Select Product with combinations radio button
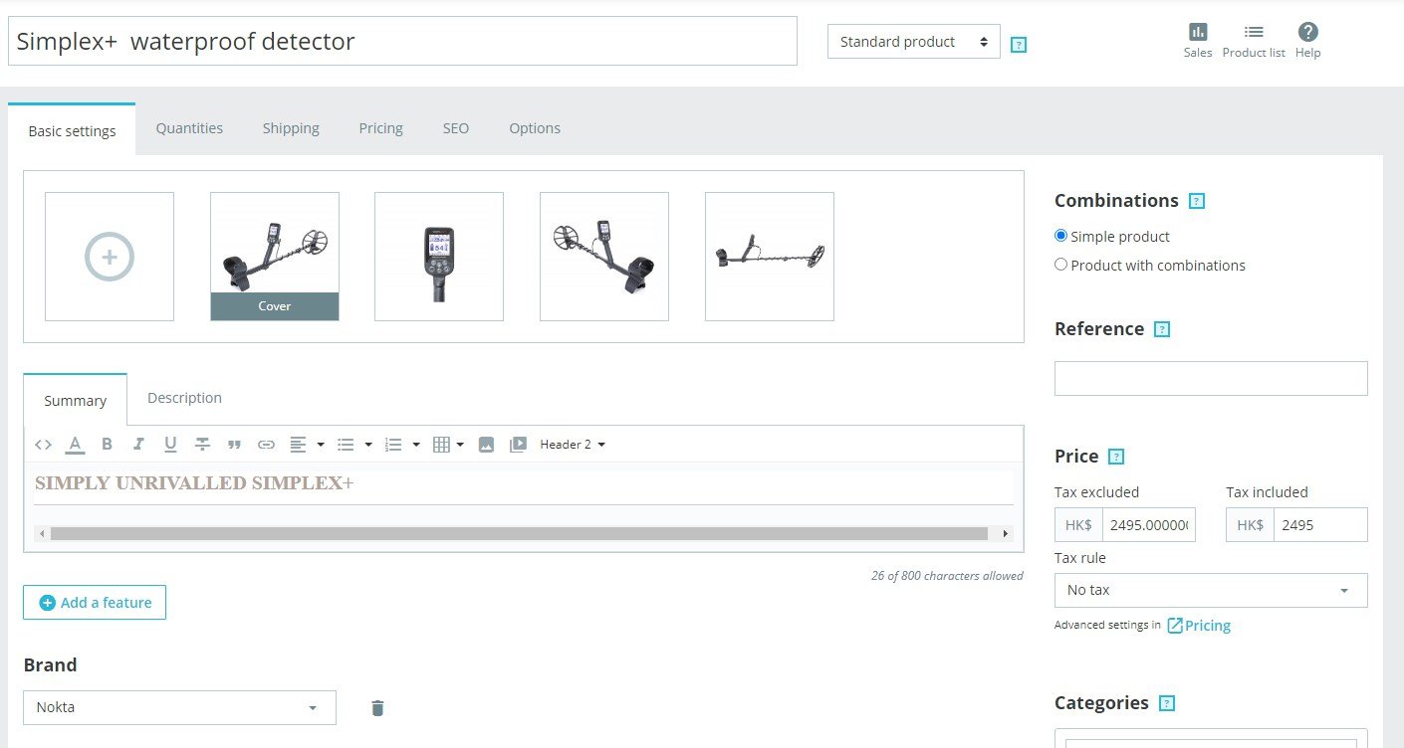 tap(1060, 265)
